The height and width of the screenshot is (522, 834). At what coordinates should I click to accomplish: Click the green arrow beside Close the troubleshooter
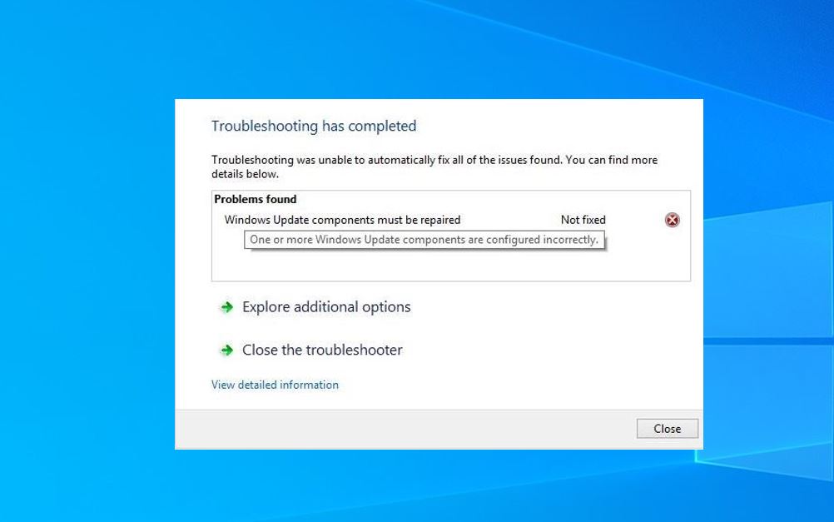(x=227, y=350)
